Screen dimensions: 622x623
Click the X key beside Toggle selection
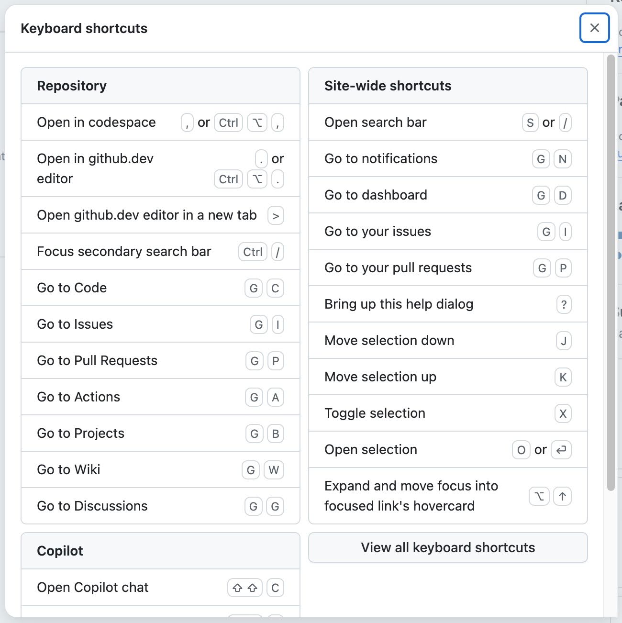coord(563,413)
